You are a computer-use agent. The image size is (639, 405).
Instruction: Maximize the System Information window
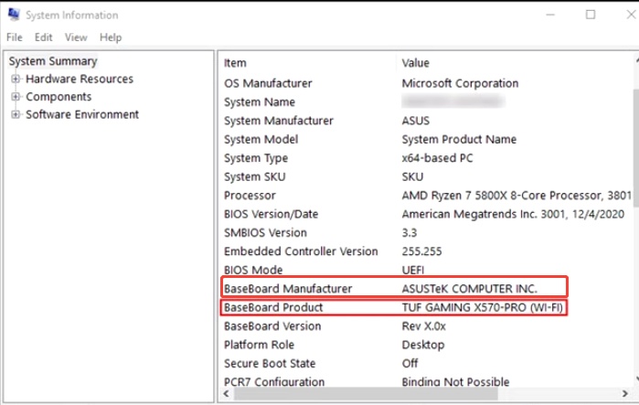(x=591, y=15)
